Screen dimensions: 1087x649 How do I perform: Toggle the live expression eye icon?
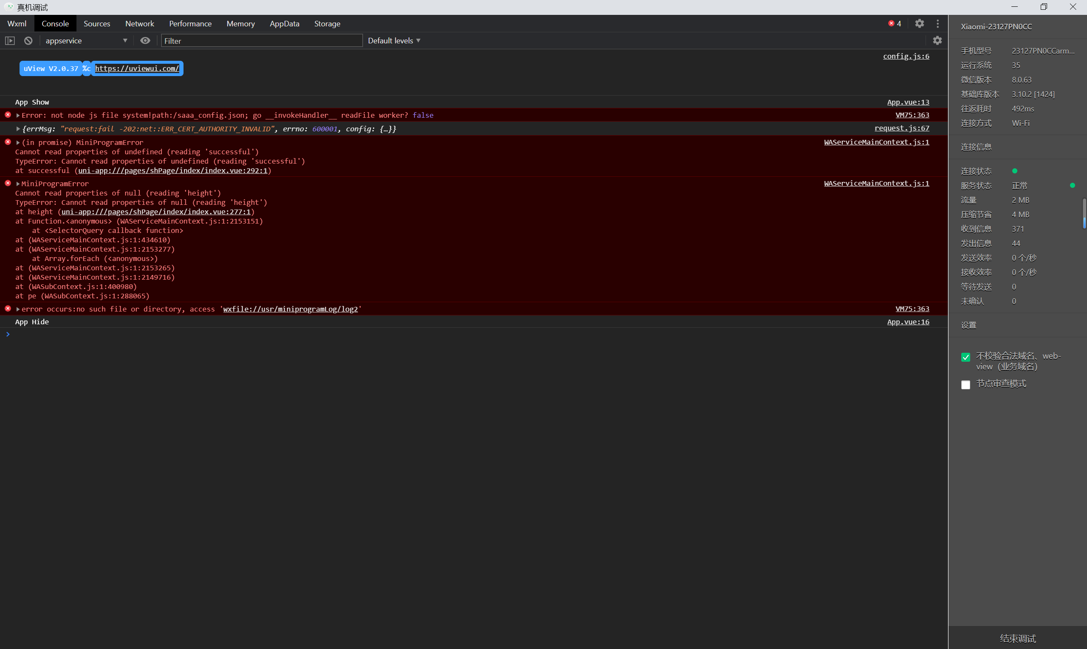click(145, 41)
